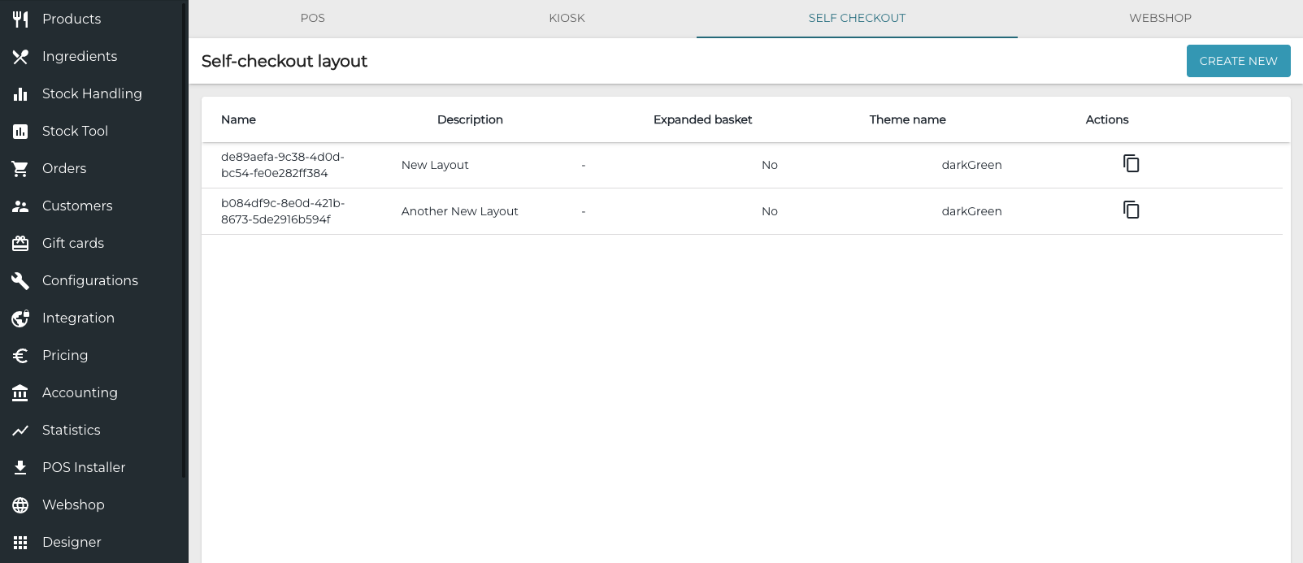The image size is (1303, 563).
Task: Click the Designer grid icon
Action: tap(20, 542)
